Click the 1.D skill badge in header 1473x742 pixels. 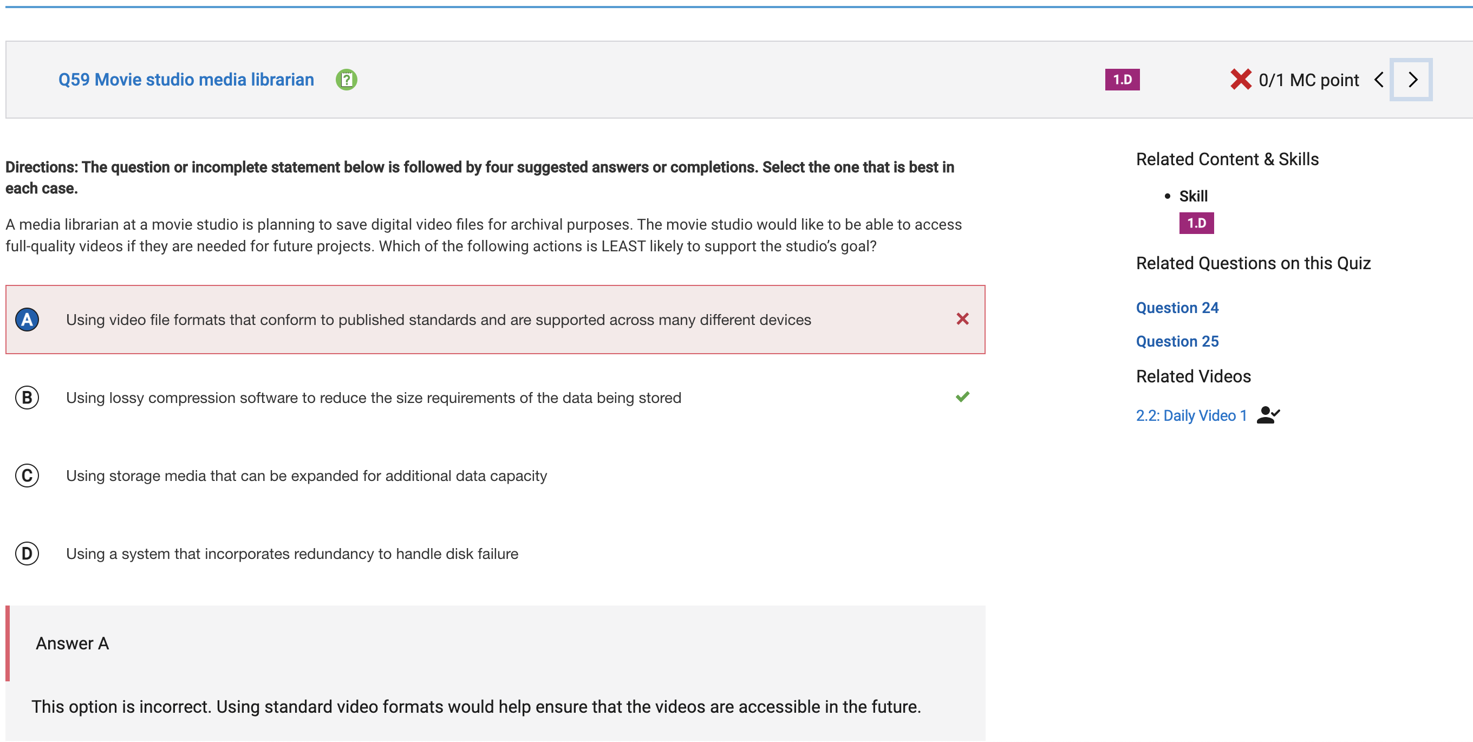pos(1122,80)
